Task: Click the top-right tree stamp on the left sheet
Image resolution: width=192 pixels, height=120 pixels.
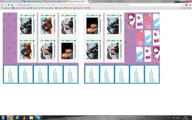Action: tap(69, 25)
